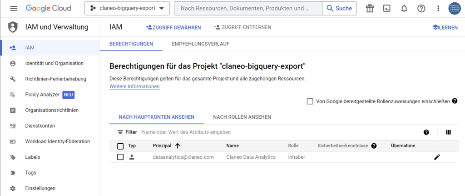The image size is (465, 196).
Task: Click the resource search input field
Action: click(x=248, y=8)
